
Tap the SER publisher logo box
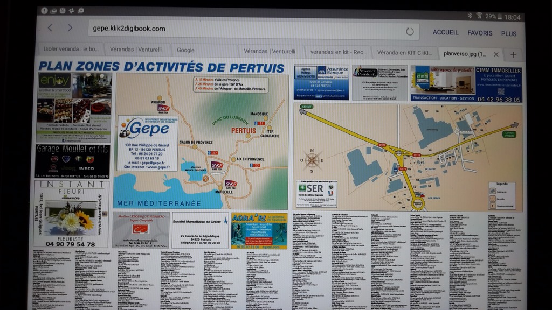pyautogui.click(x=316, y=194)
